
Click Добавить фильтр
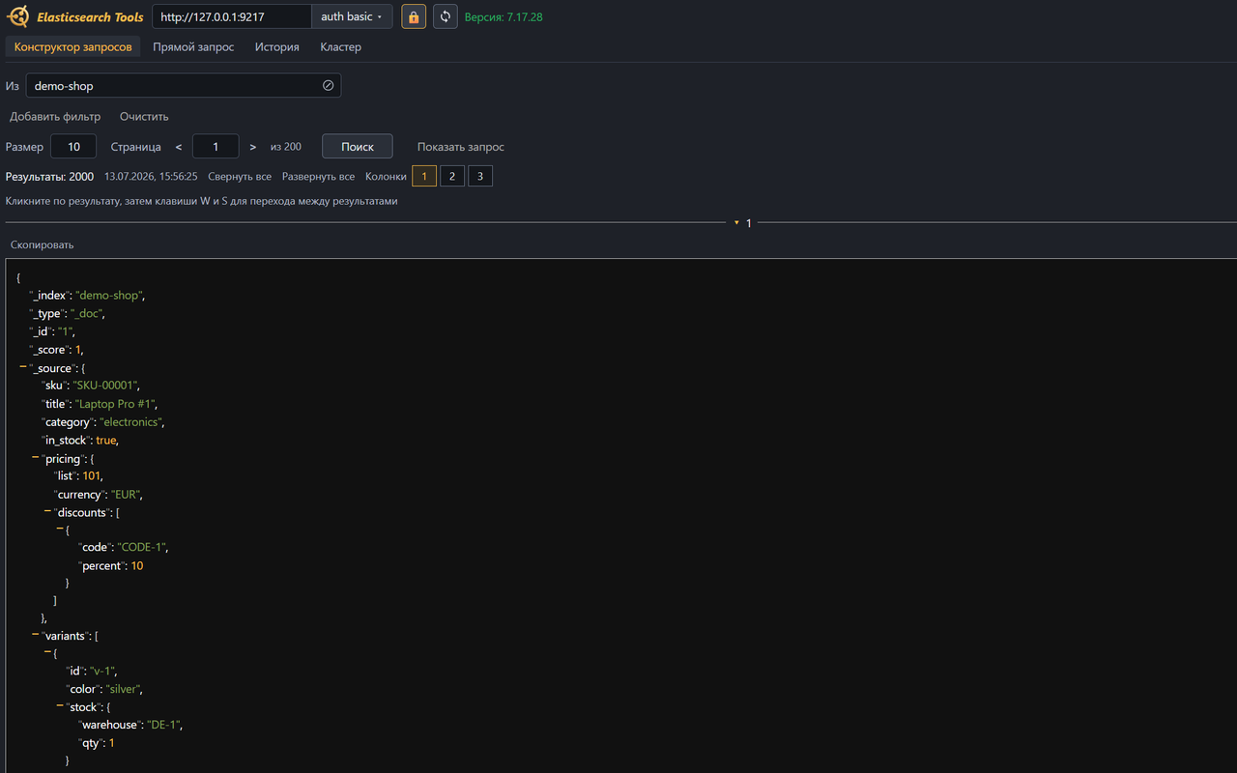(55, 116)
